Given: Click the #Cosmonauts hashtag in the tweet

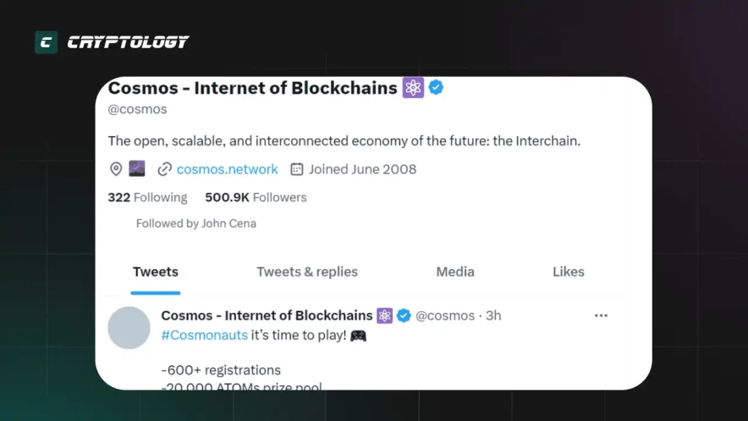Looking at the screenshot, I should tap(204, 335).
